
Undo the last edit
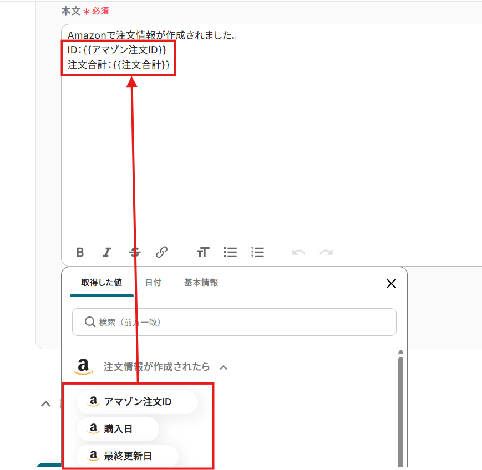coord(299,252)
